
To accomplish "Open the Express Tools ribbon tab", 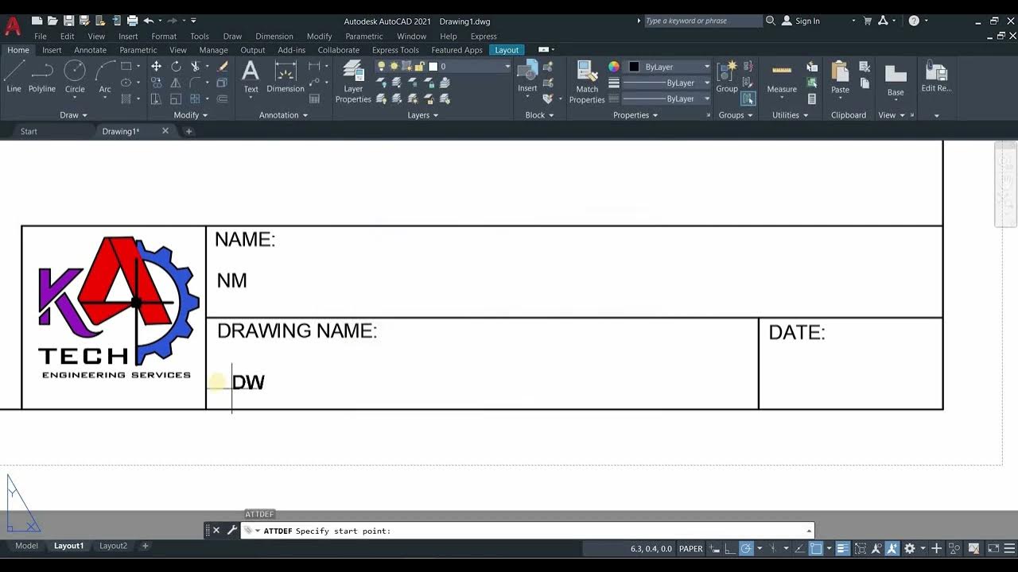I will click(x=395, y=50).
